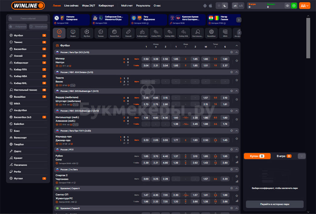Select odds 3.39 draw for Метеор – Нептун

(x=156, y=59)
